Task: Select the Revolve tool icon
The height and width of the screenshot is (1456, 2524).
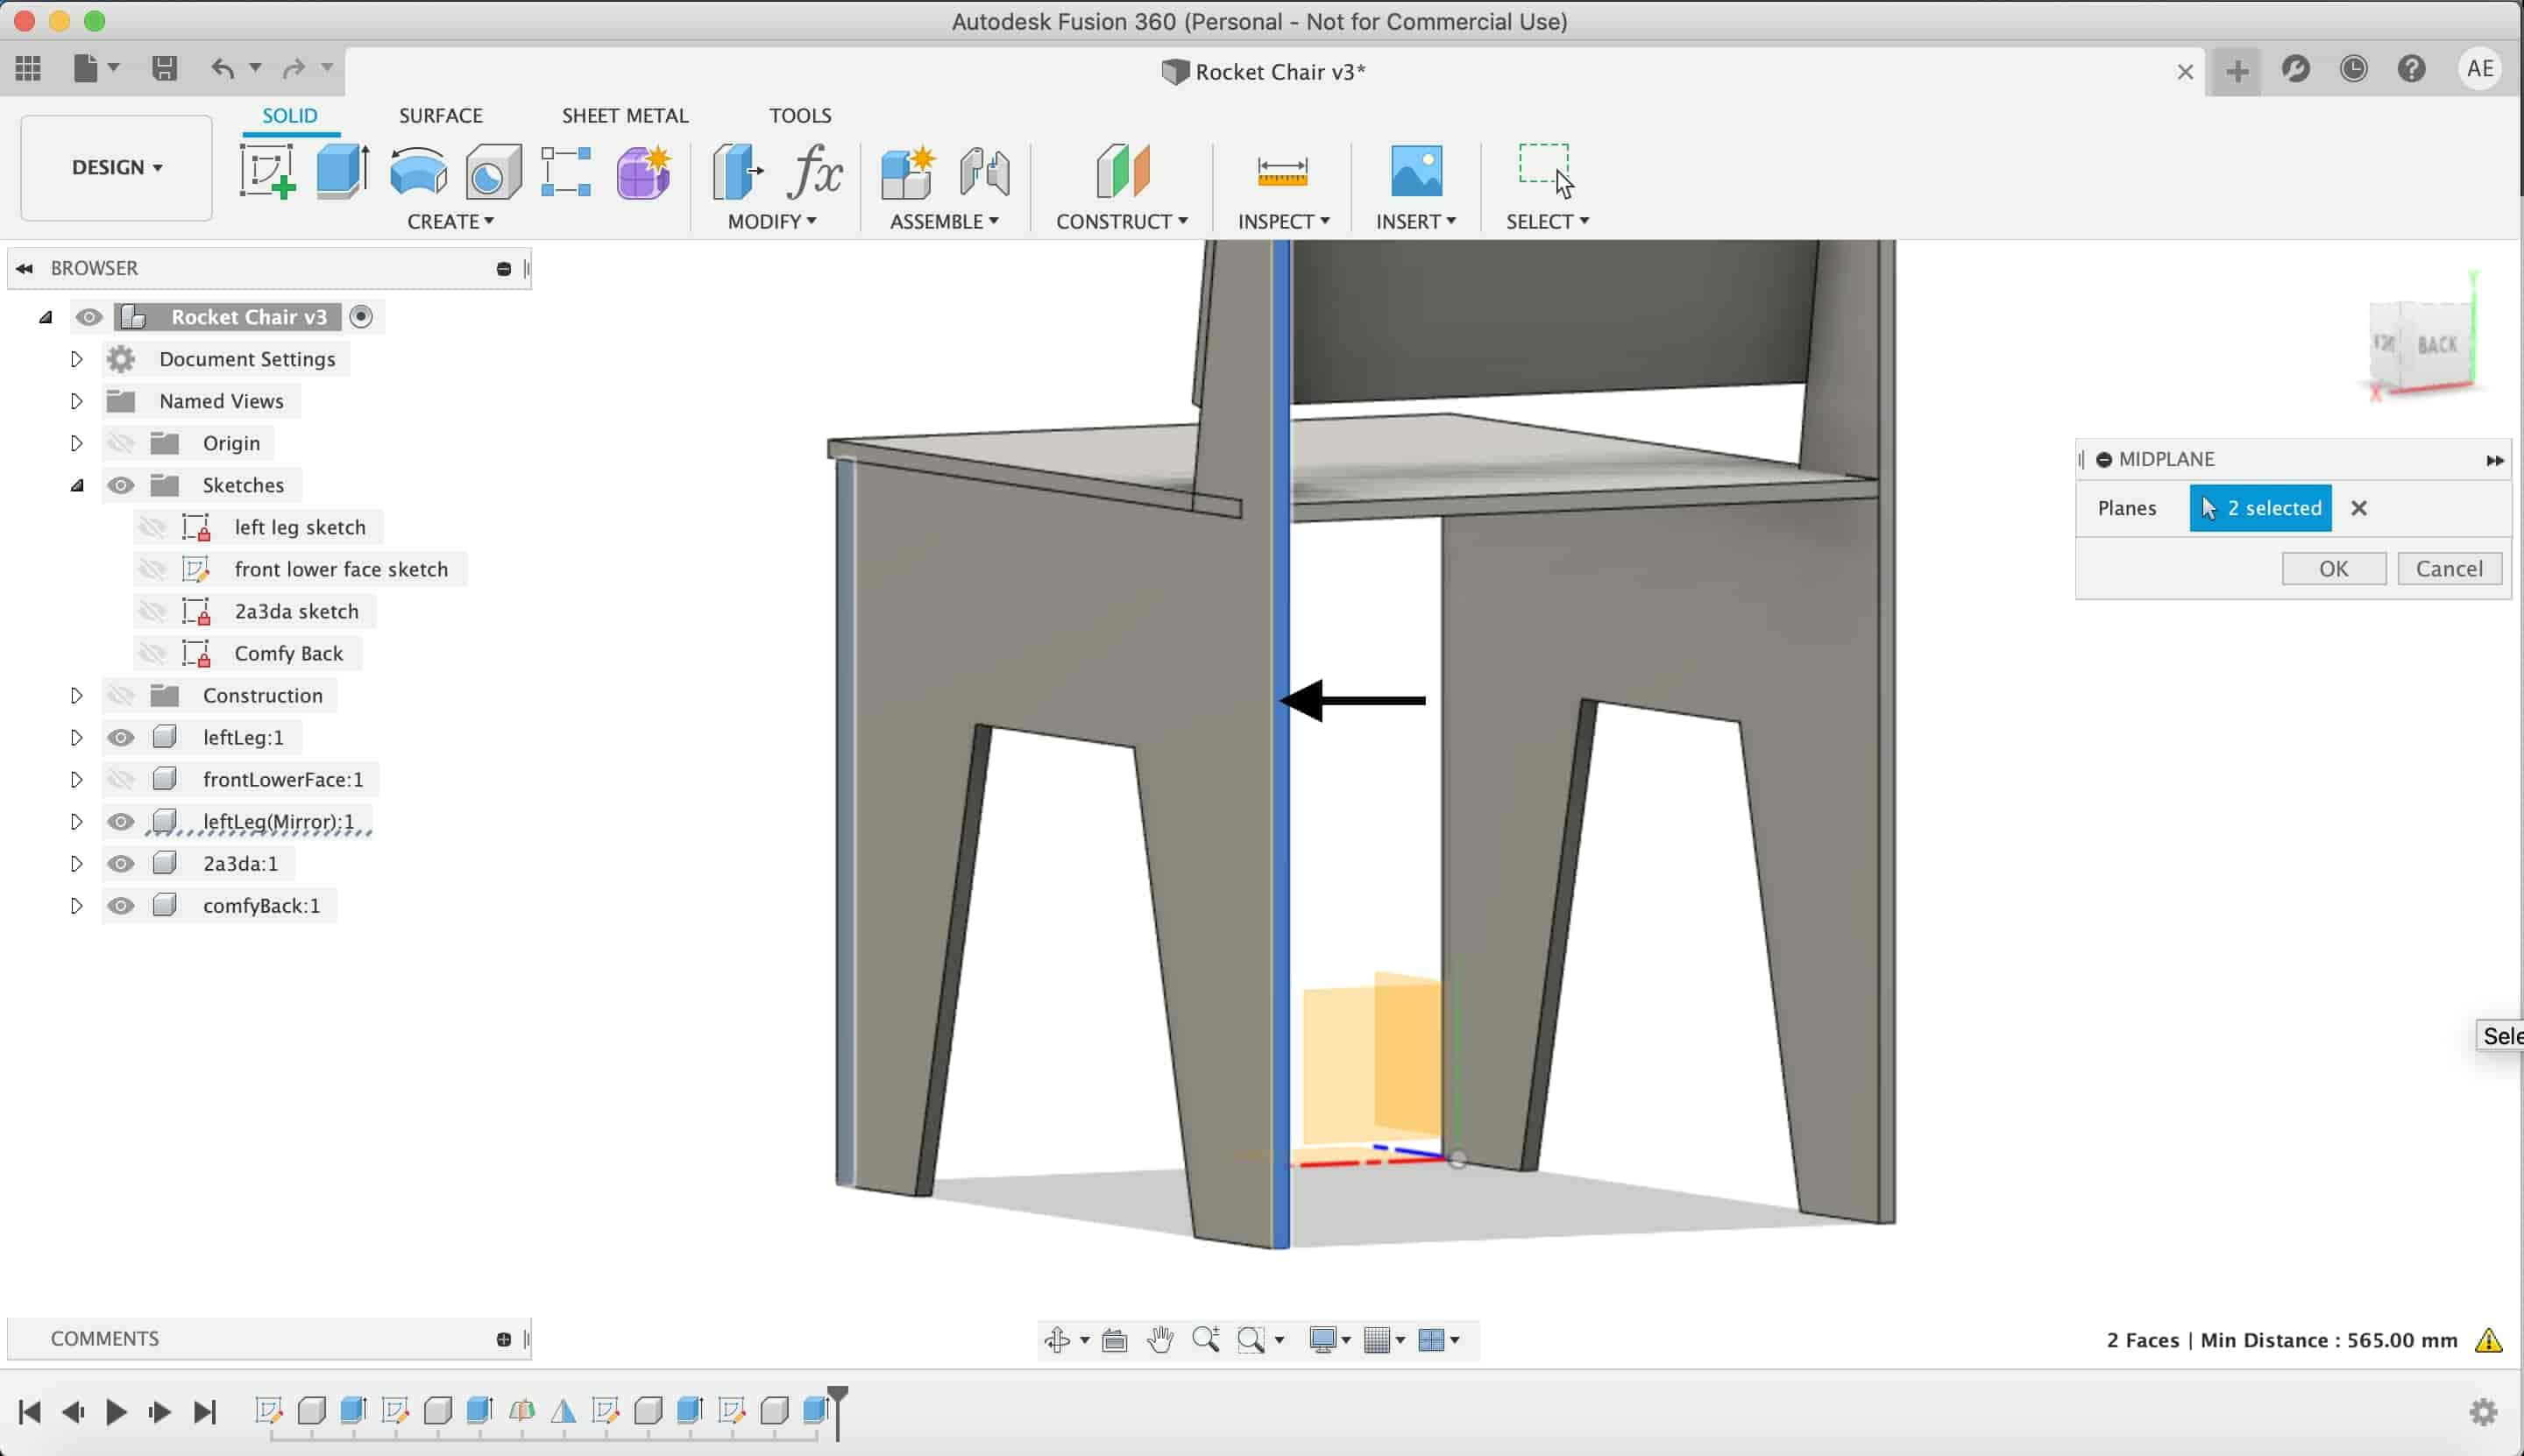Action: 418,172
